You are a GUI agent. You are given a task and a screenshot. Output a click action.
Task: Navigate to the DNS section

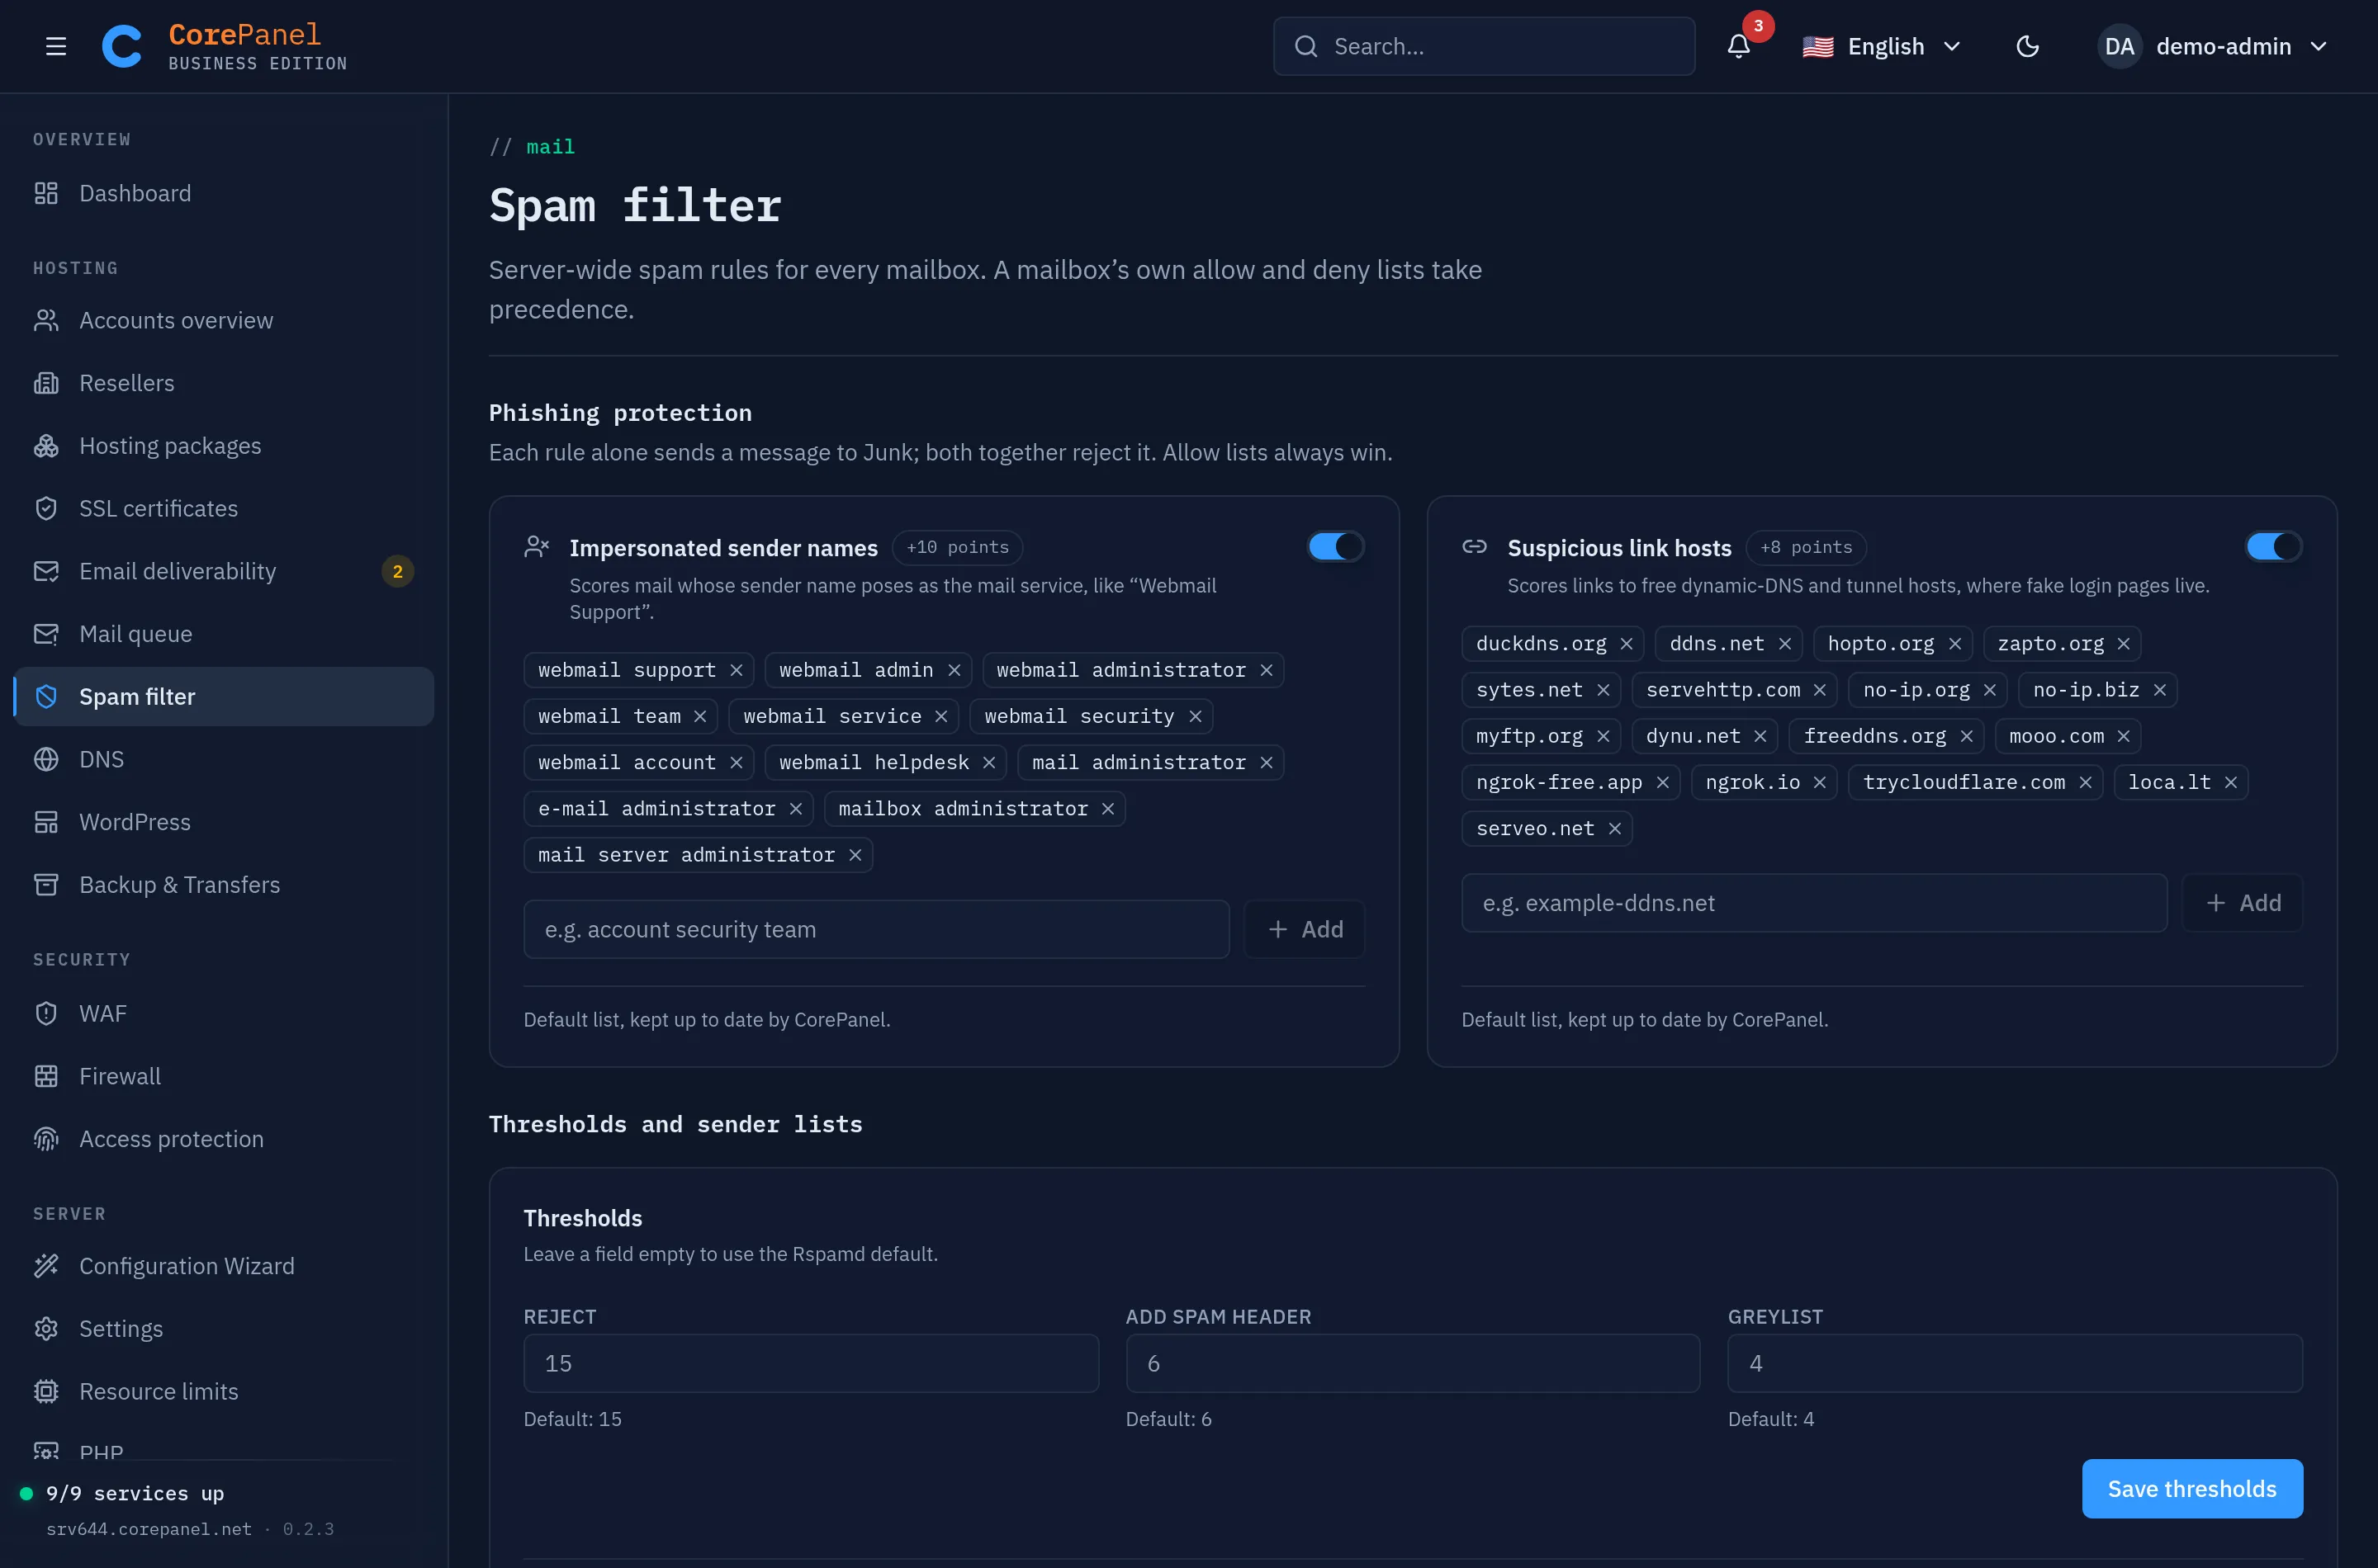pos(224,759)
